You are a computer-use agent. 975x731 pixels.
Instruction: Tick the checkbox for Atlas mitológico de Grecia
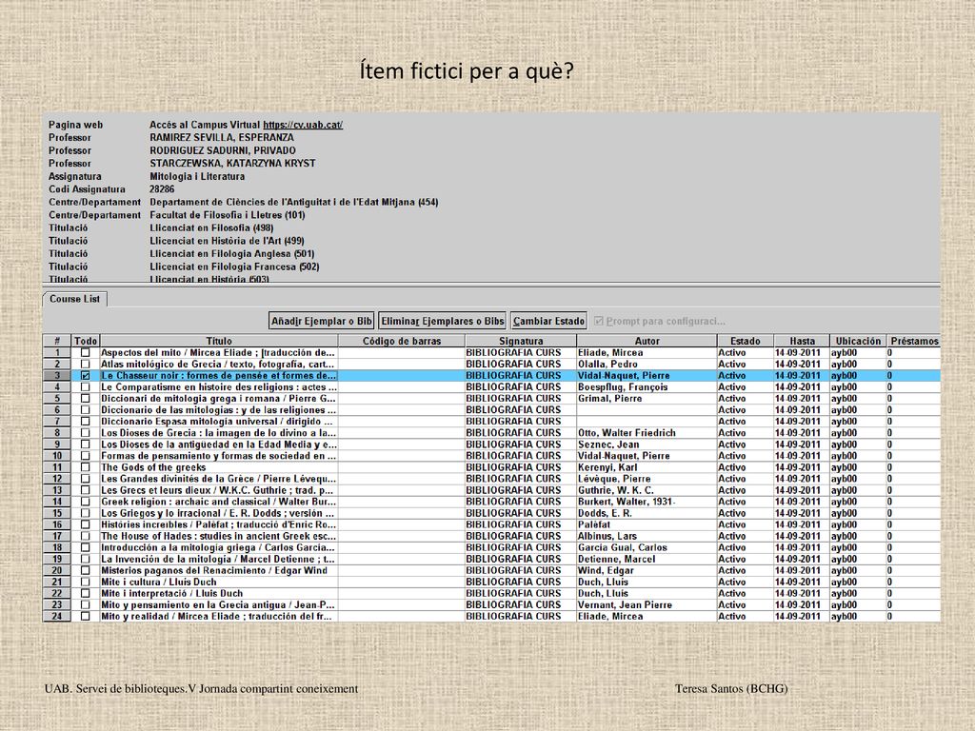(x=85, y=365)
